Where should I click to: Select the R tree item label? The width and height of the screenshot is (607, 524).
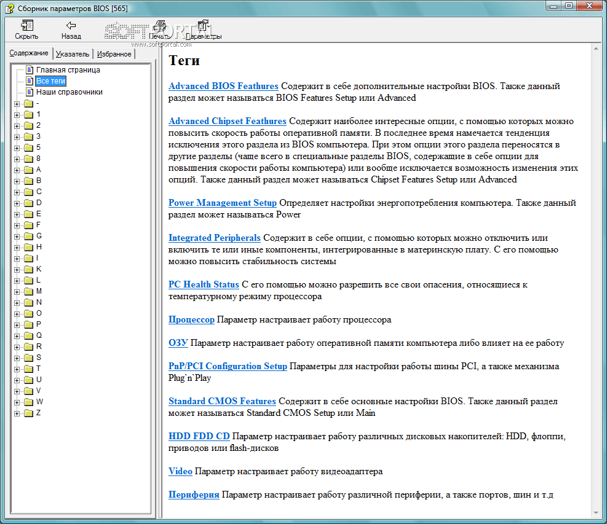coord(39,347)
